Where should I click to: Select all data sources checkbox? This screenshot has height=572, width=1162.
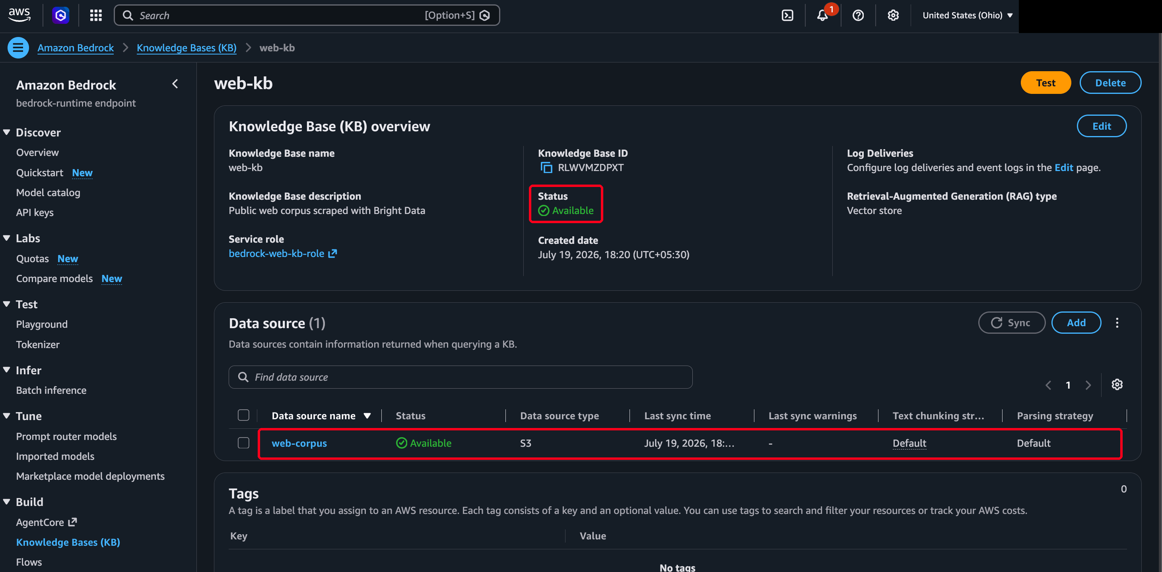point(244,415)
